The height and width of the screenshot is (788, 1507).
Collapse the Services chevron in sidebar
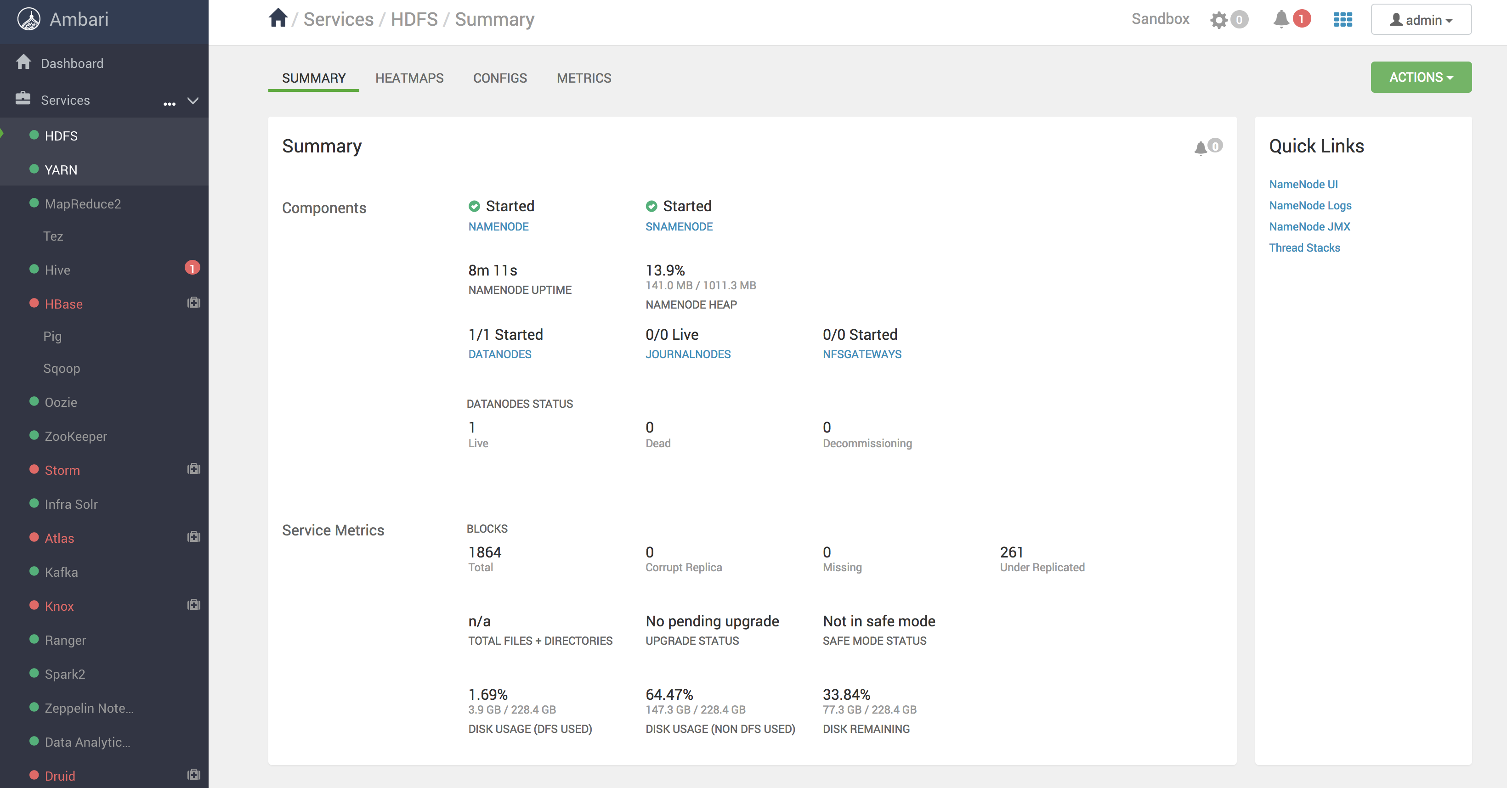[x=193, y=101]
